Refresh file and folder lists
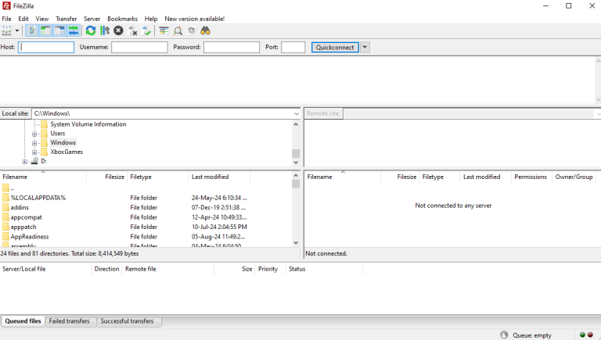601x340 pixels. coord(91,30)
